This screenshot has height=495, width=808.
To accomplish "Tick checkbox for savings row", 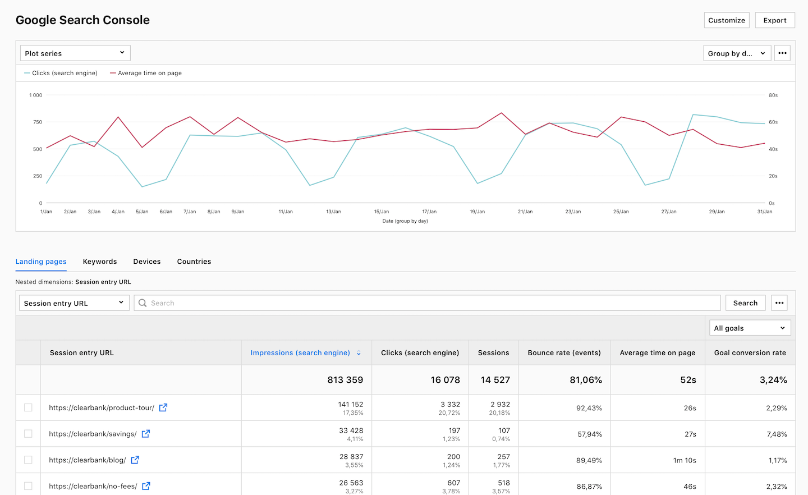I will pos(28,434).
